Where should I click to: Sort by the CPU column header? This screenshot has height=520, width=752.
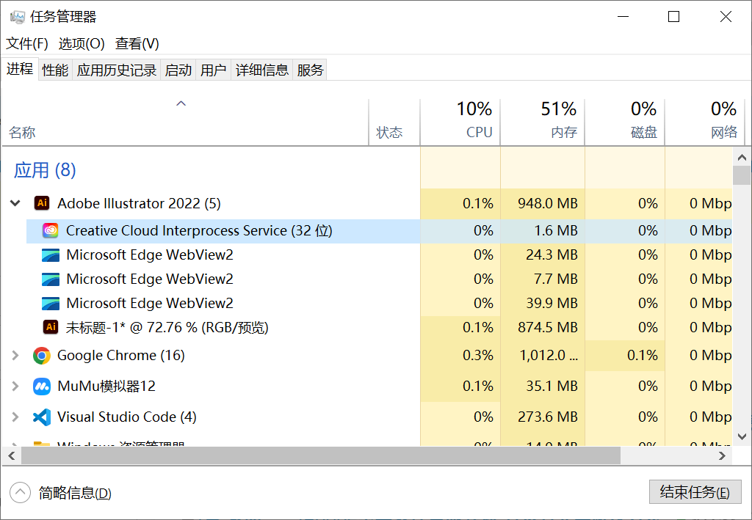pos(460,122)
